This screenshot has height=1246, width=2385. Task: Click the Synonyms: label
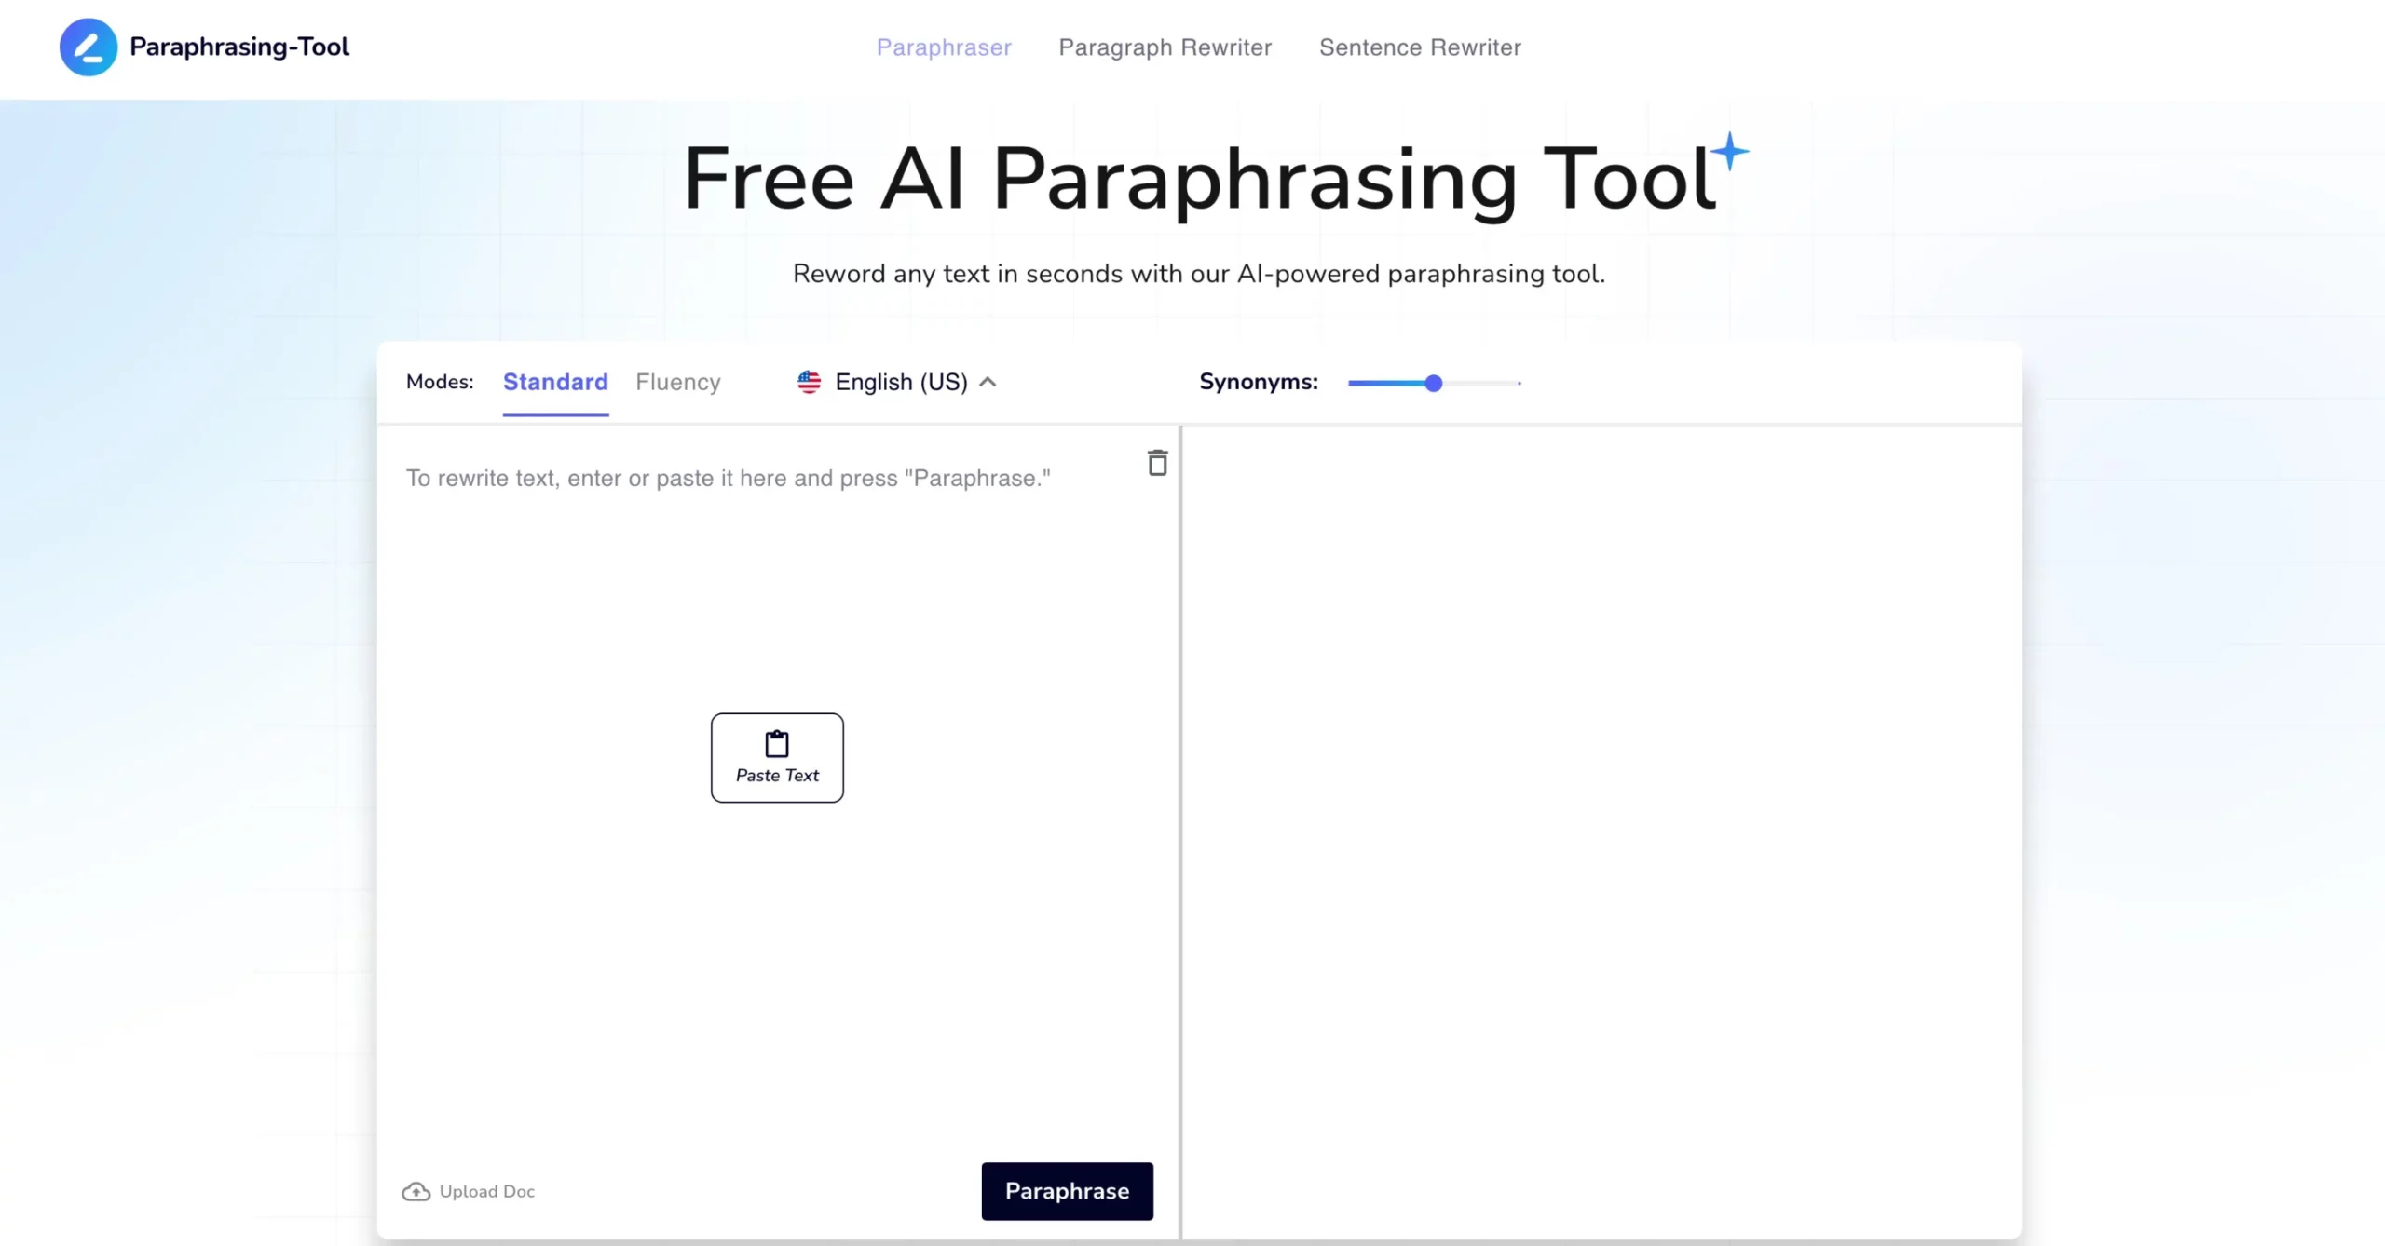coord(1259,382)
